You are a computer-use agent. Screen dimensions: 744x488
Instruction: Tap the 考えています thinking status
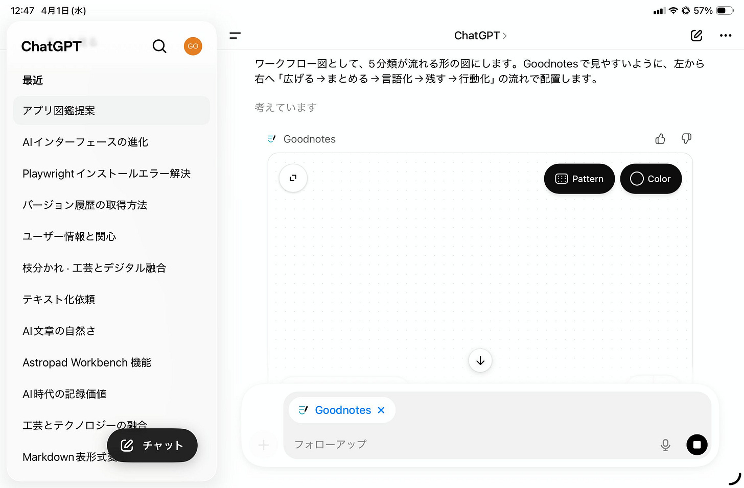click(x=286, y=108)
